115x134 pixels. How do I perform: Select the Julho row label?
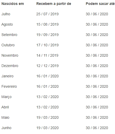click(x=6, y=14)
